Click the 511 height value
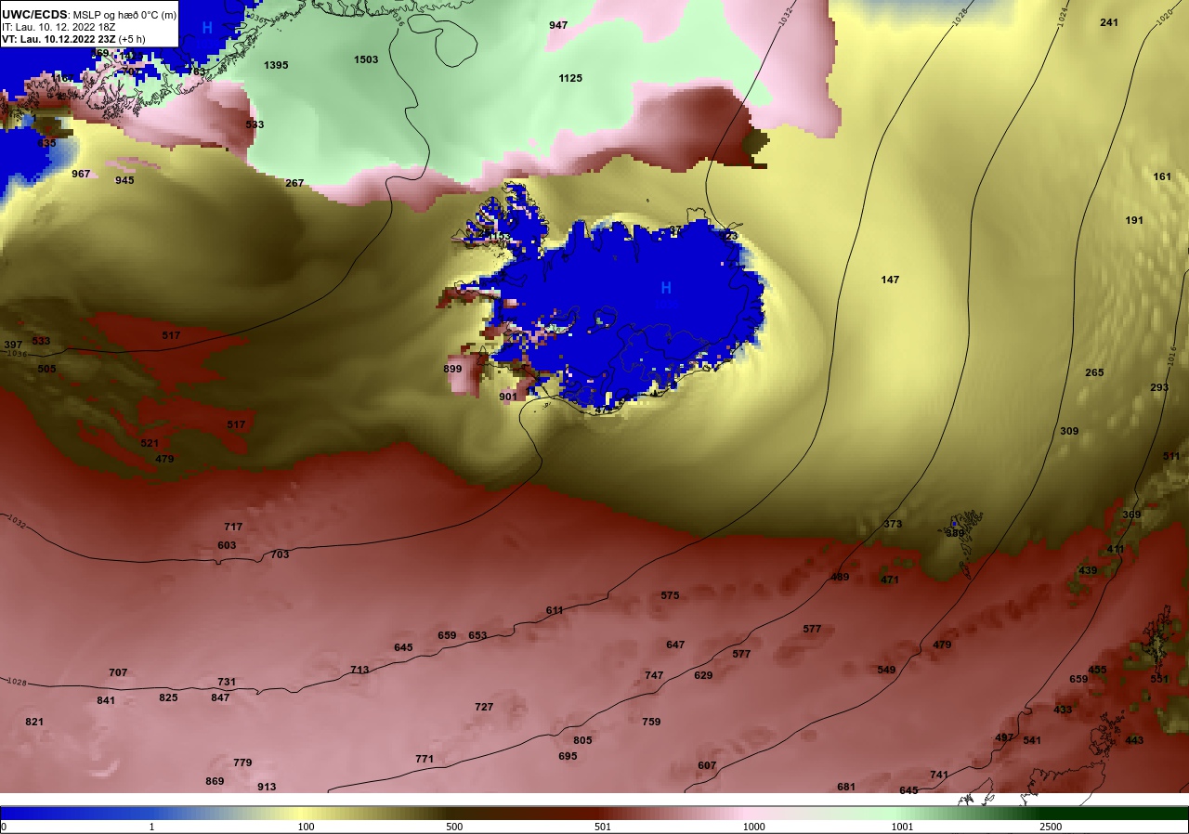 click(1171, 456)
